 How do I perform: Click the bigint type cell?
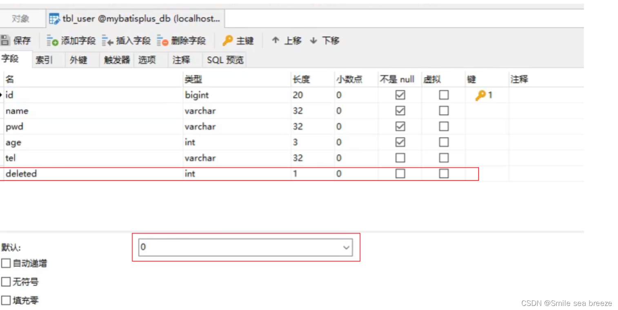[237, 95]
